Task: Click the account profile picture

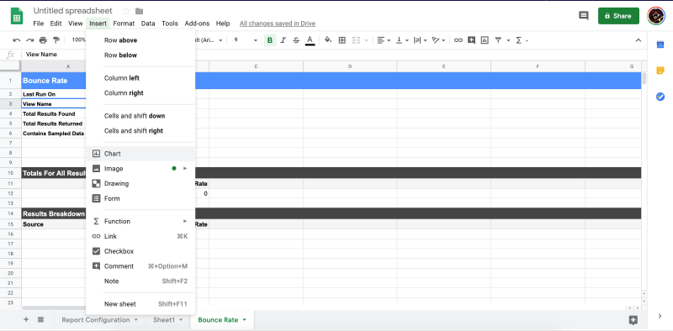Action: click(x=656, y=16)
